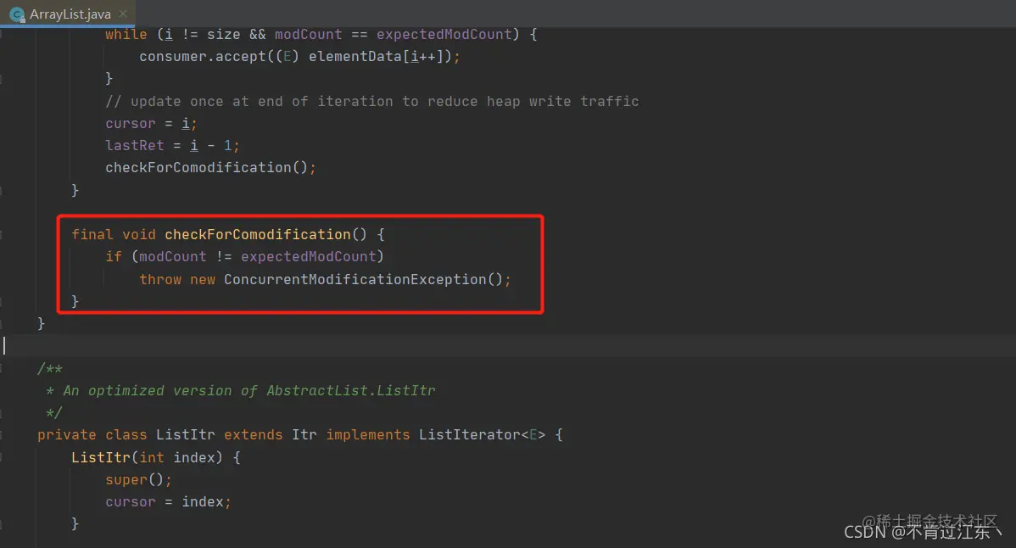
Task: Click the 'private class' keywords
Action: tap(92, 434)
